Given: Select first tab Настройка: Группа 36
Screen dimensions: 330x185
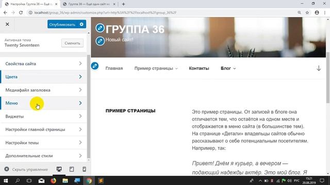Looking at the screenshot, I should [x=31, y=4].
